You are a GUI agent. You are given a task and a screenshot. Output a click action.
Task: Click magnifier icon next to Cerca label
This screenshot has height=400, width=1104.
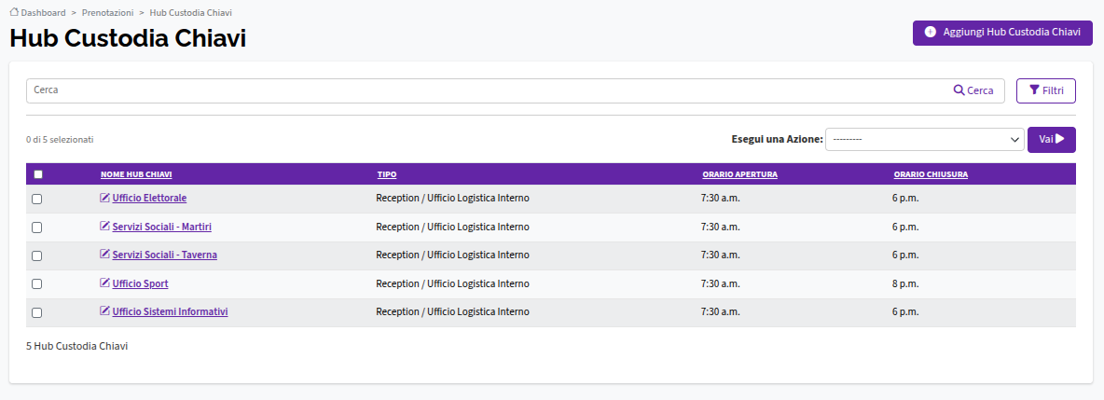click(x=959, y=90)
